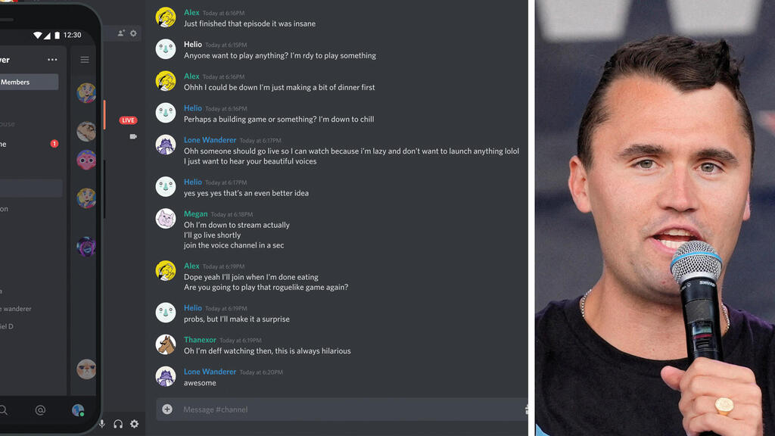Screen dimensions: 775x436
Task: Click Thanexor's horse avatar
Action: pyautogui.click(x=166, y=344)
